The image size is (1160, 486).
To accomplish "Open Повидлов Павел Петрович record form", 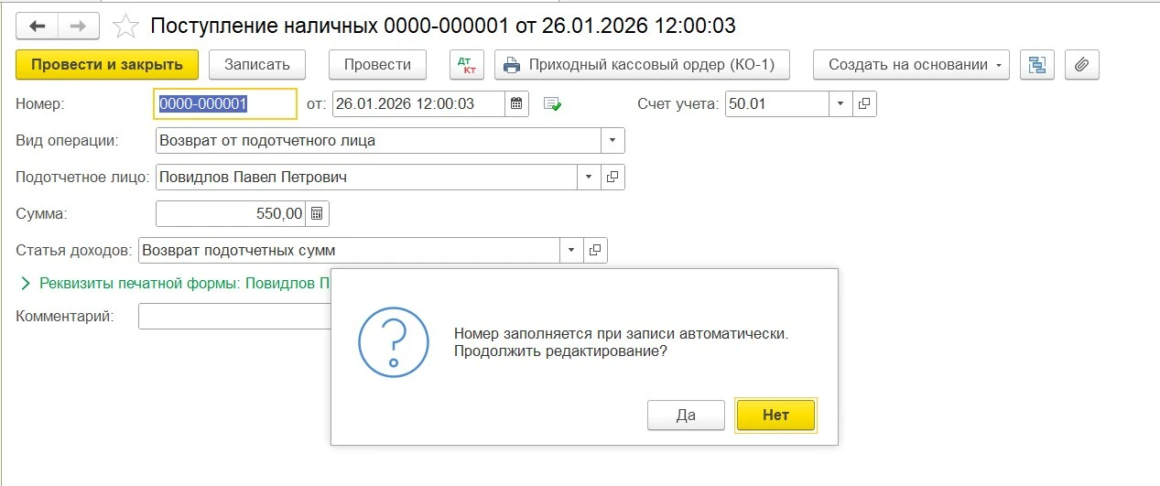I will (613, 177).
